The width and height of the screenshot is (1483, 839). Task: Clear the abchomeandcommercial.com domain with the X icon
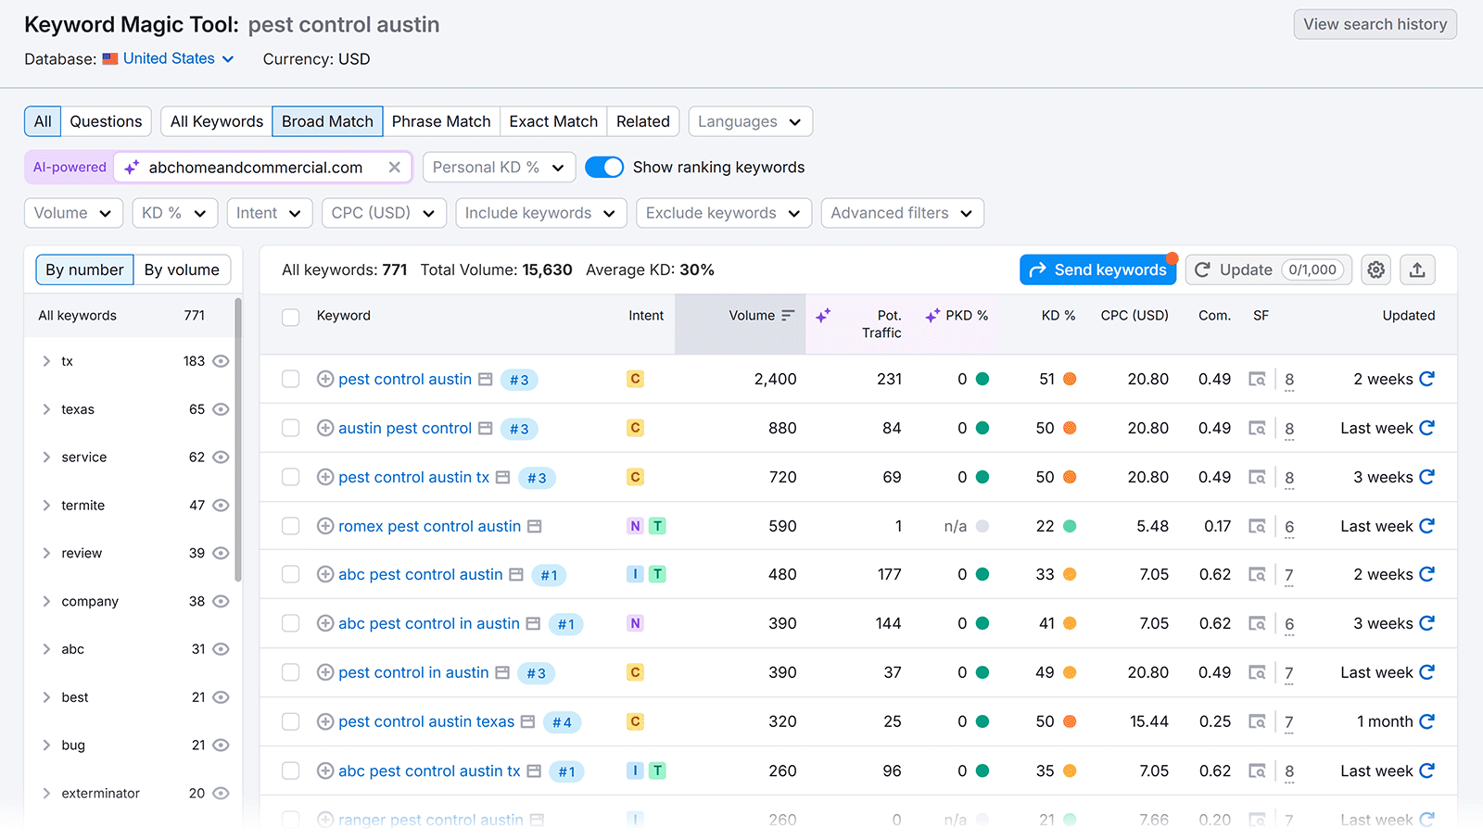(x=395, y=167)
